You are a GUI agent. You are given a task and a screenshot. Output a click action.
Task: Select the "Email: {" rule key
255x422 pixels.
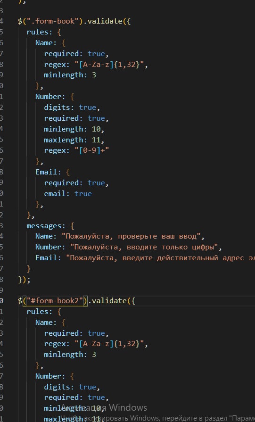(x=53, y=172)
